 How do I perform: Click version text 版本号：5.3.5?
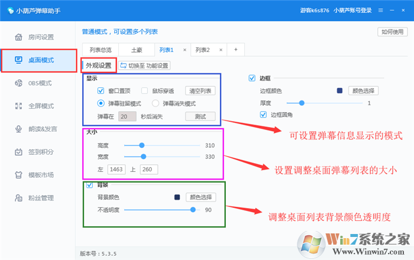click(98, 253)
